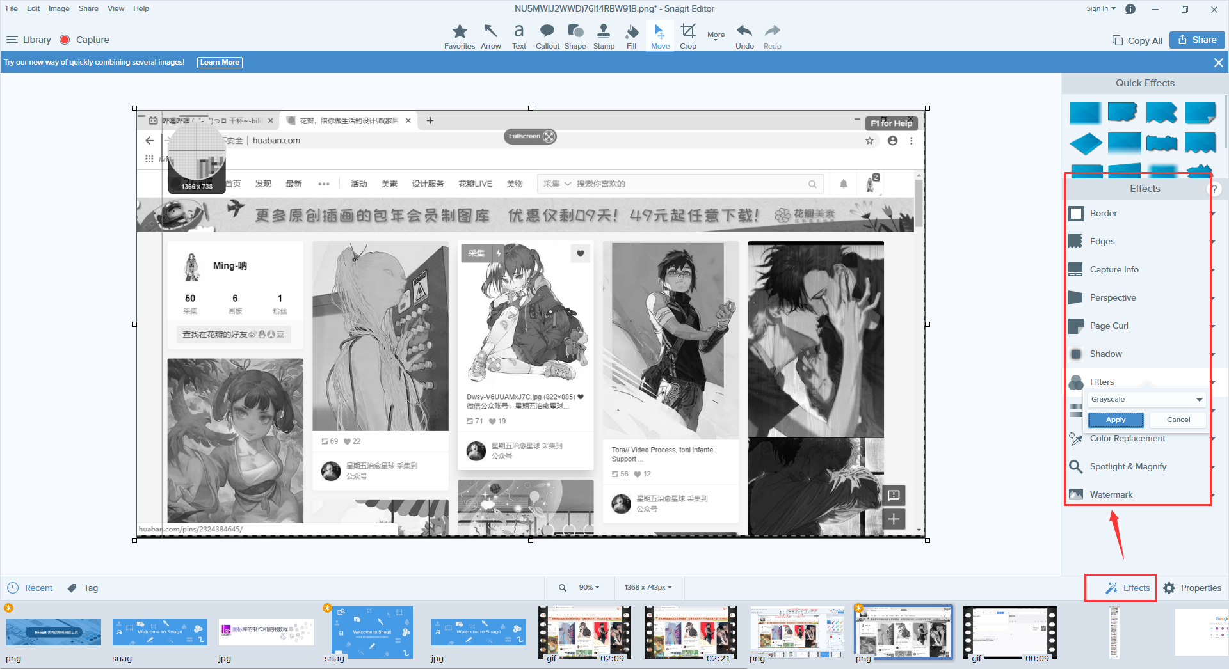The height and width of the screenshot is (669, 1229).
Task: Click the Copy All button
Action: coord(1137,40)
